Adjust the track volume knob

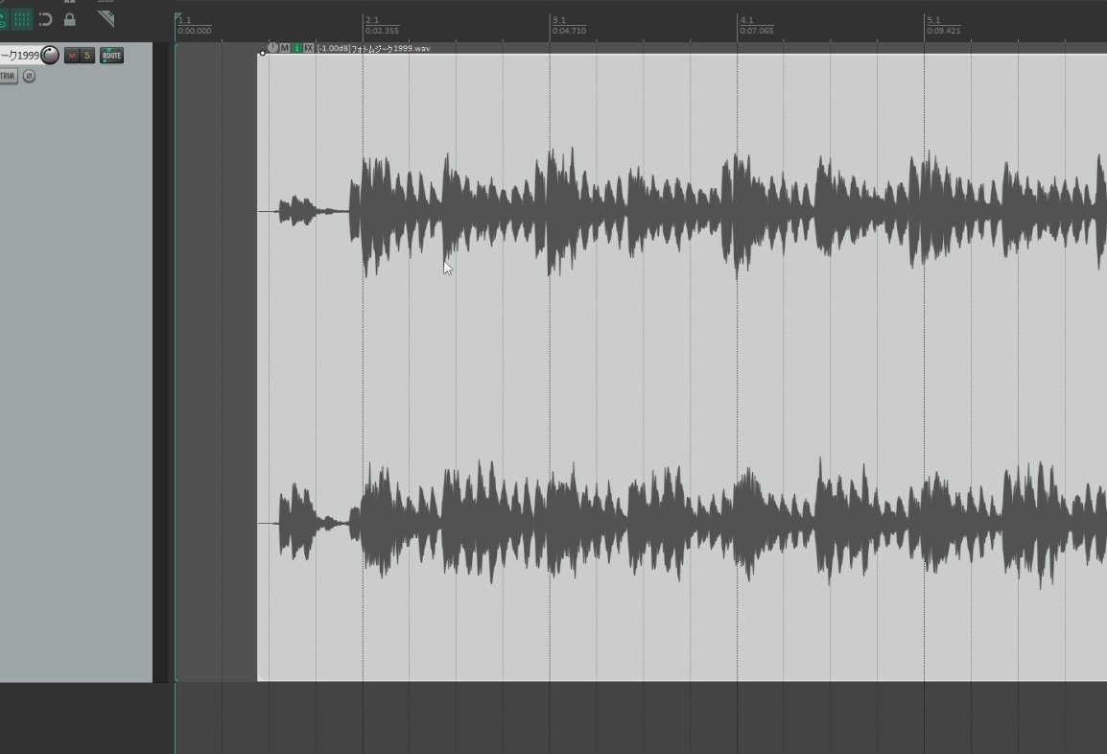click(50, 55)
